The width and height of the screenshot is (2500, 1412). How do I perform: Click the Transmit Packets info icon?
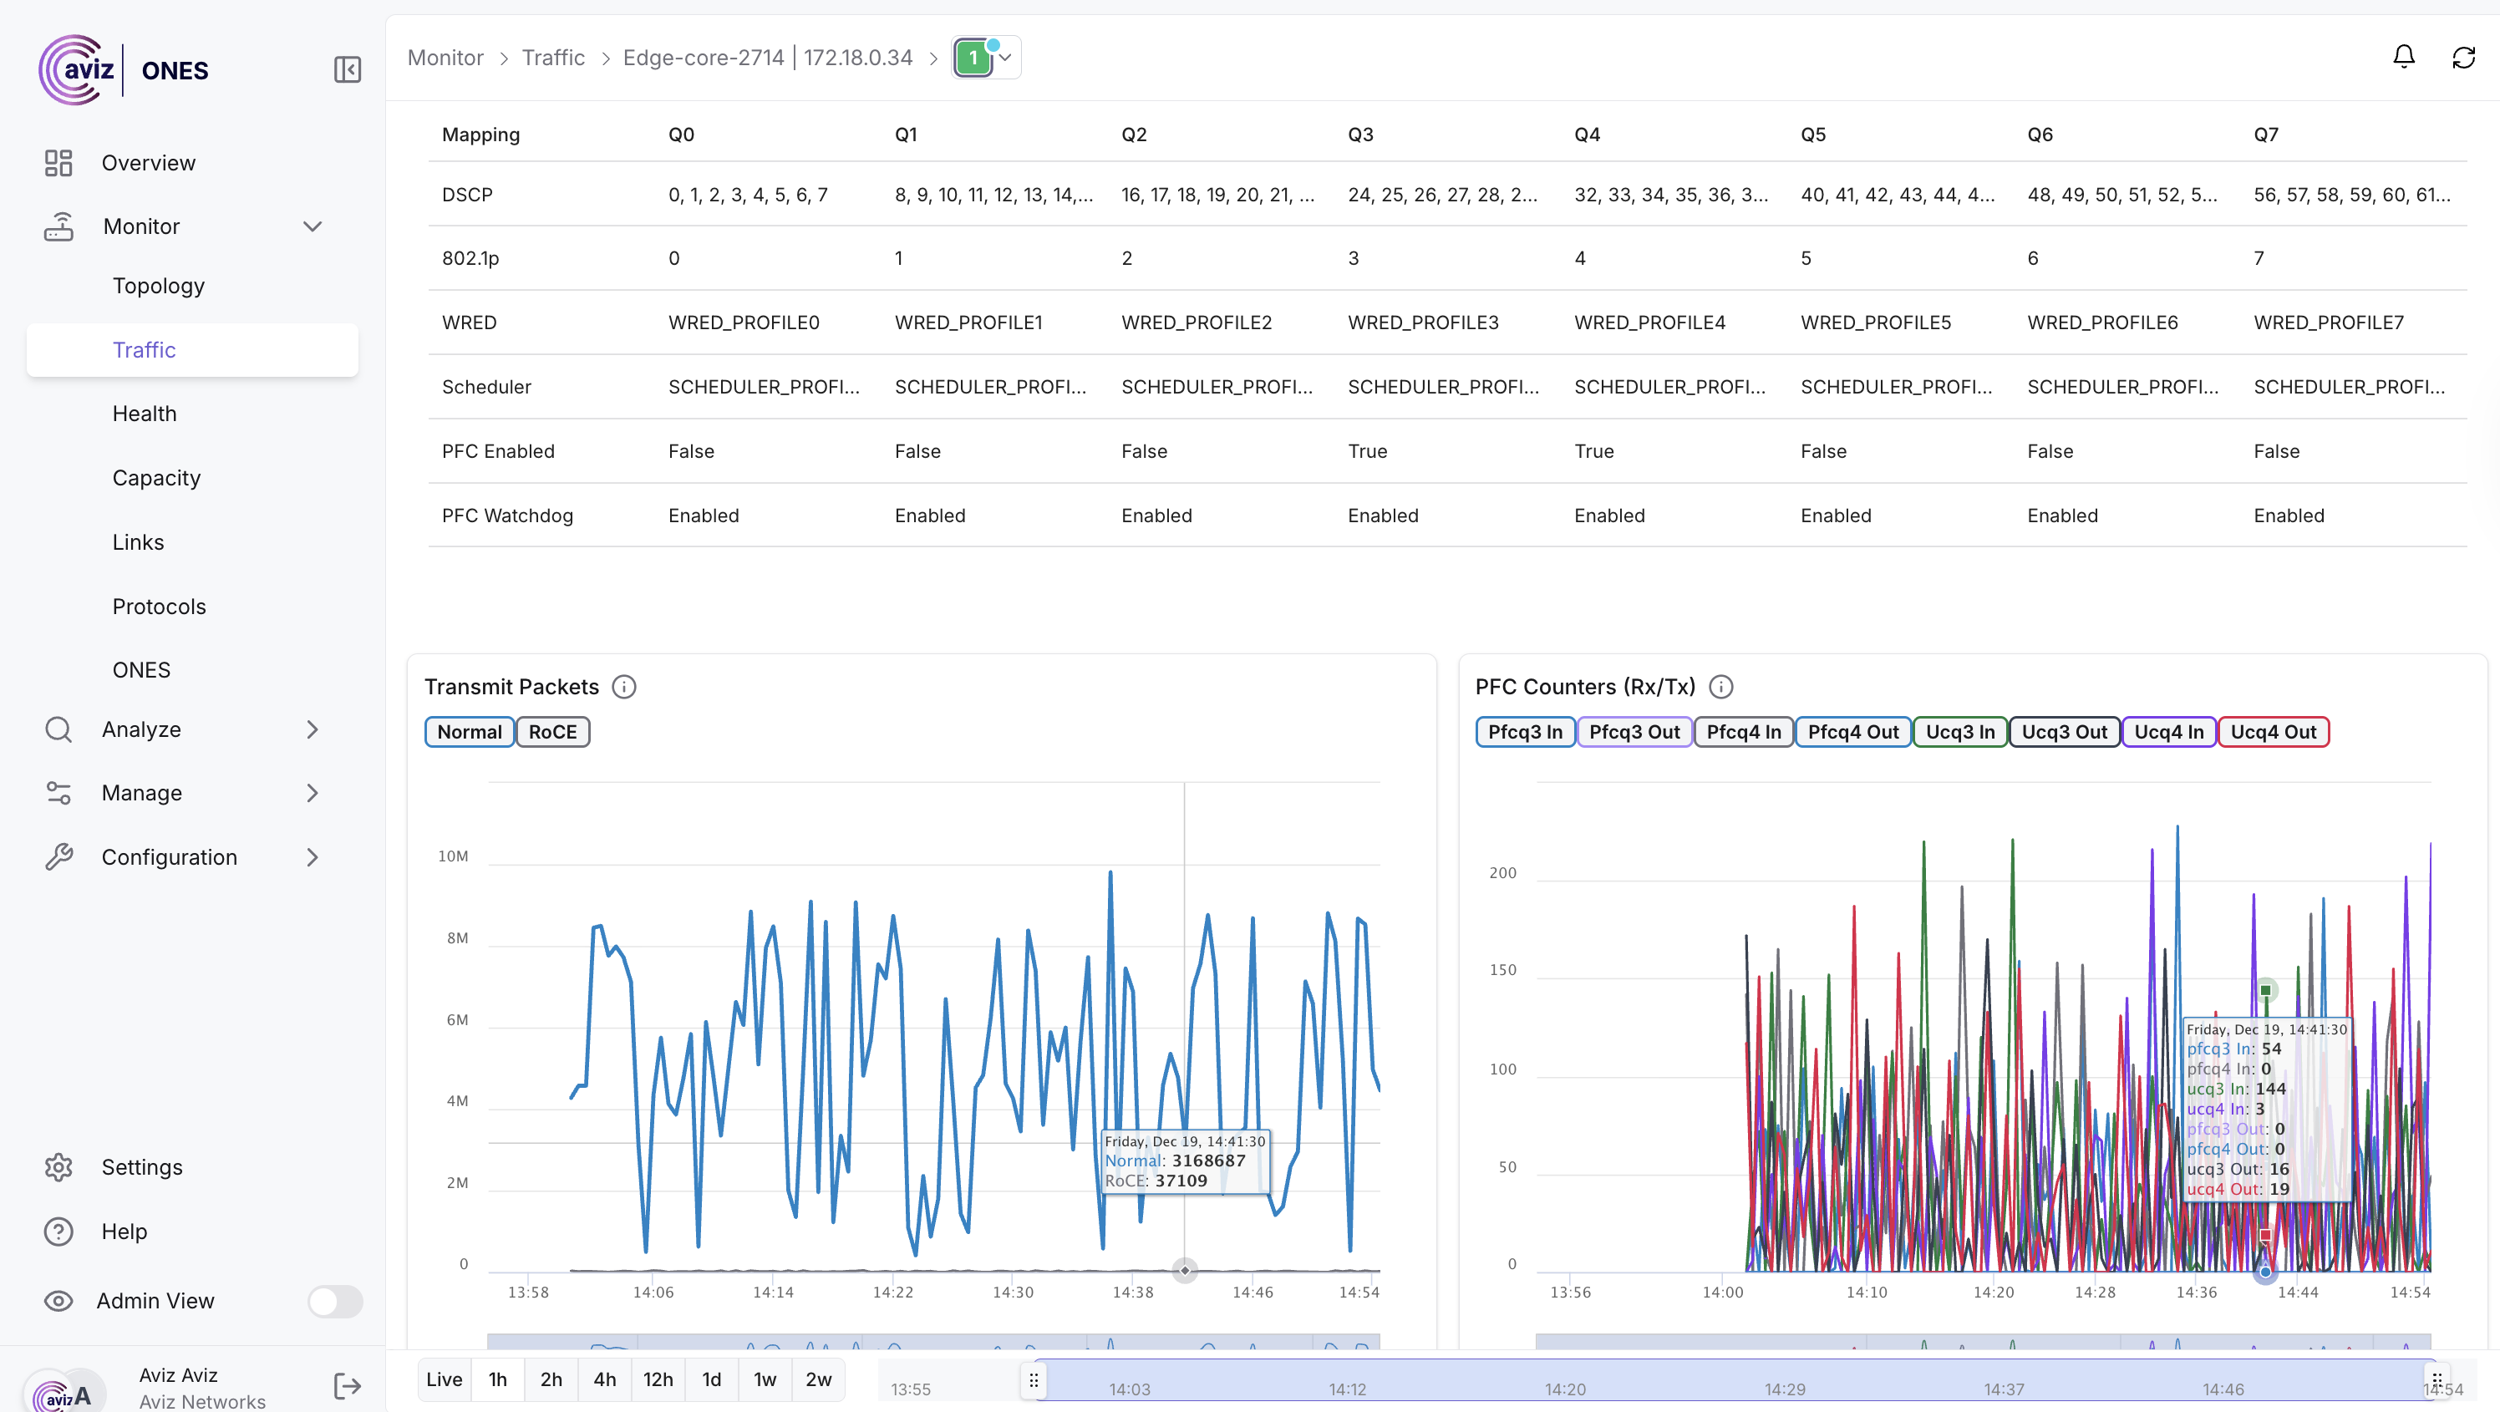pyautogui.click(x=624, y=687)
